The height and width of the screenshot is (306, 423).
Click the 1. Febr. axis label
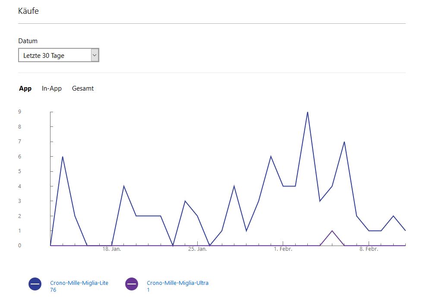[283, 249]
